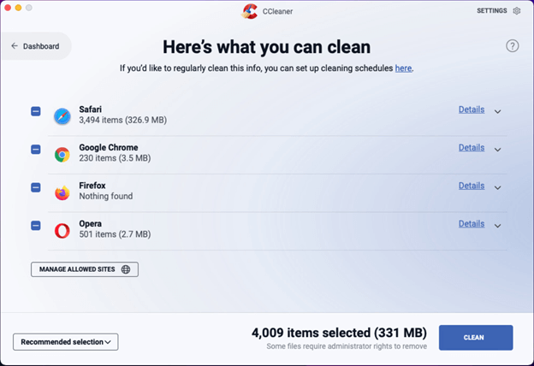Image resolution: width=534 pixels, height=366 pixels.
Task: Click 'Some files require administrator rights' note
Action: [x=347, y=346]
